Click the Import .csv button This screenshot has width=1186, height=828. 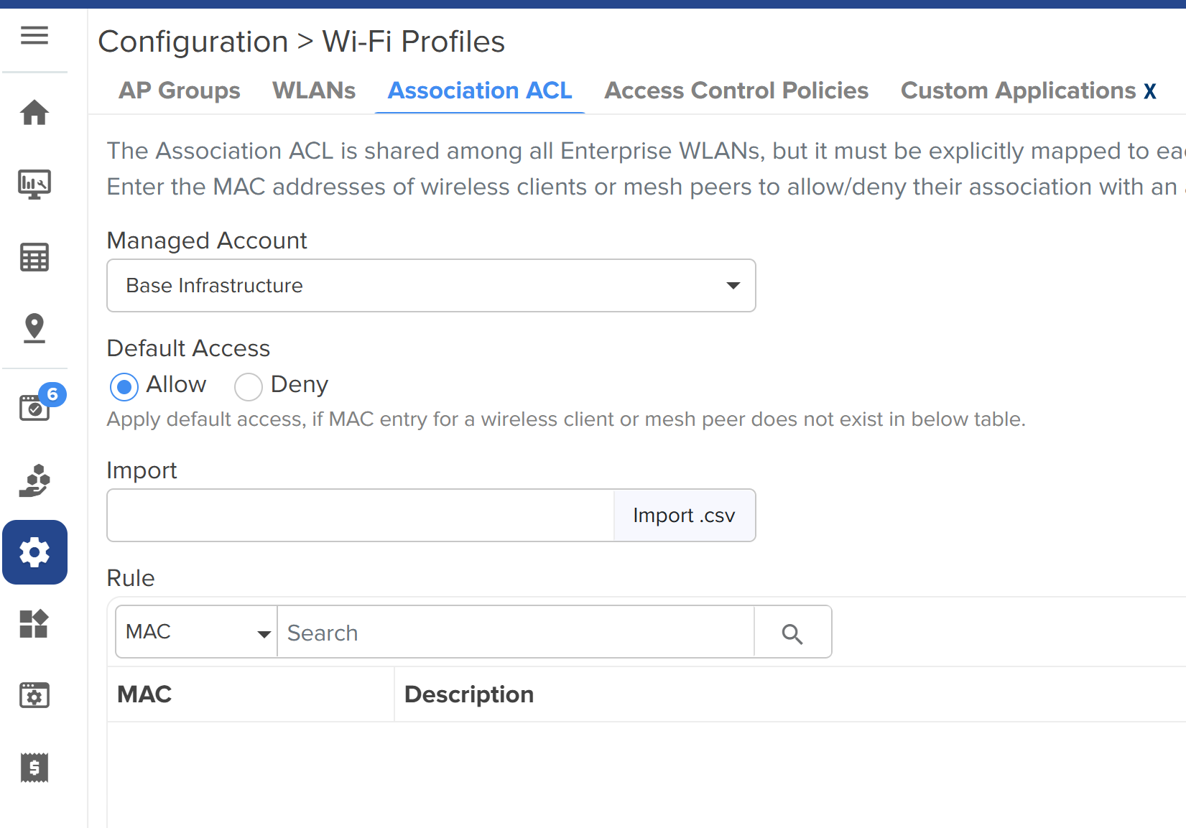click(684, 516)
